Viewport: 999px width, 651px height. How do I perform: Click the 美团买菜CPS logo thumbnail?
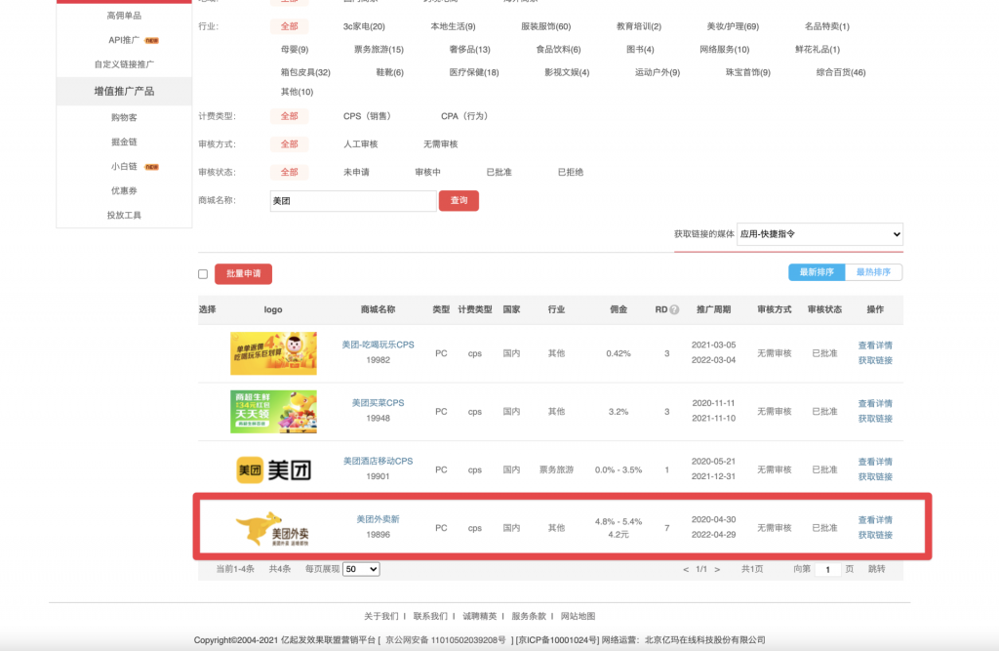click(x=273, y=412)
